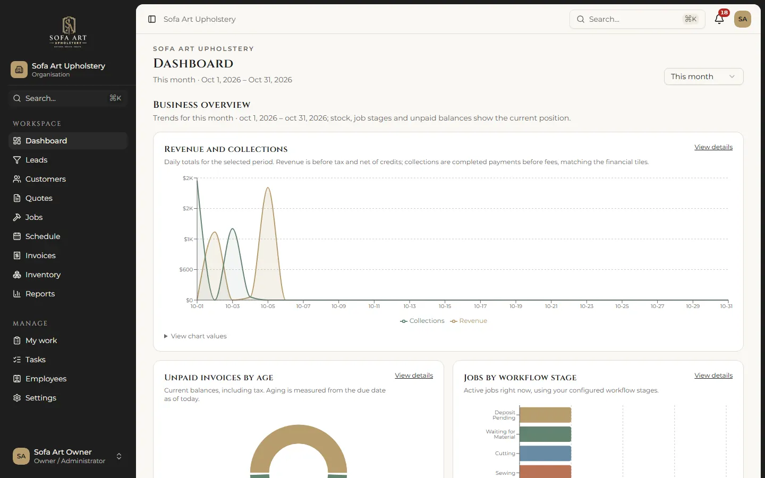Click the Waiting for Material green bar
This screenshot has width=765, height=478.
click(546, 434)
